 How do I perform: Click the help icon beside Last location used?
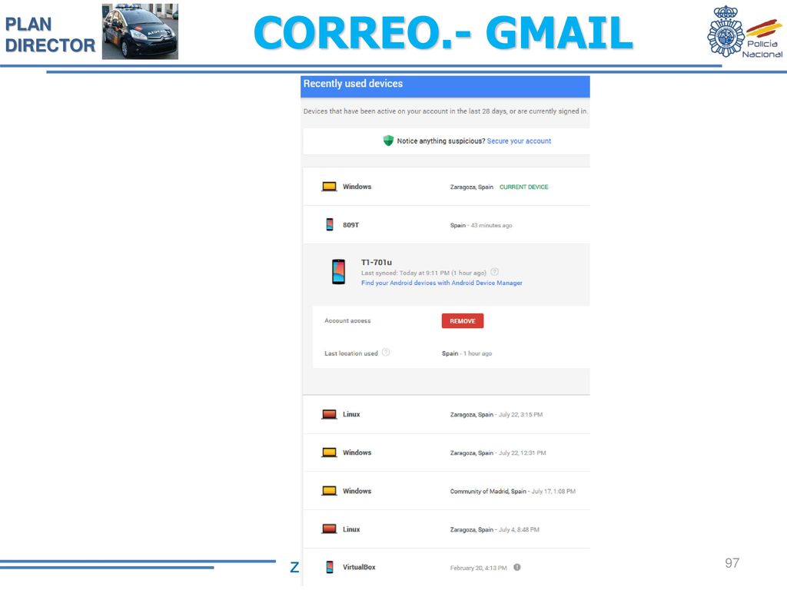[386, 352]
